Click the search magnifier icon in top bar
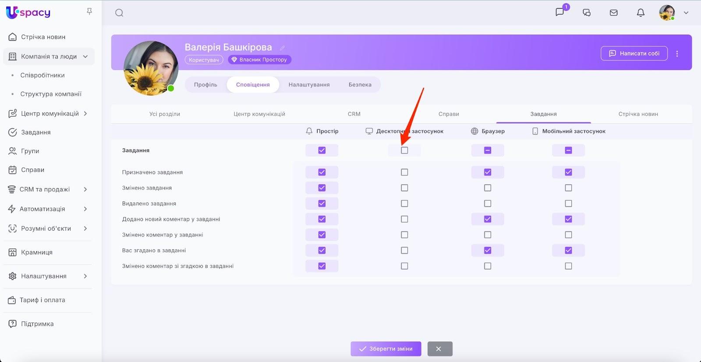Viewport: 701px width, 362px height. pyautogui.click(x=119, y=13)
